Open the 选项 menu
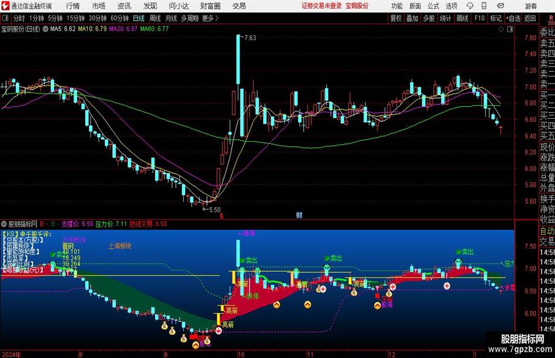 pos(451,6)
